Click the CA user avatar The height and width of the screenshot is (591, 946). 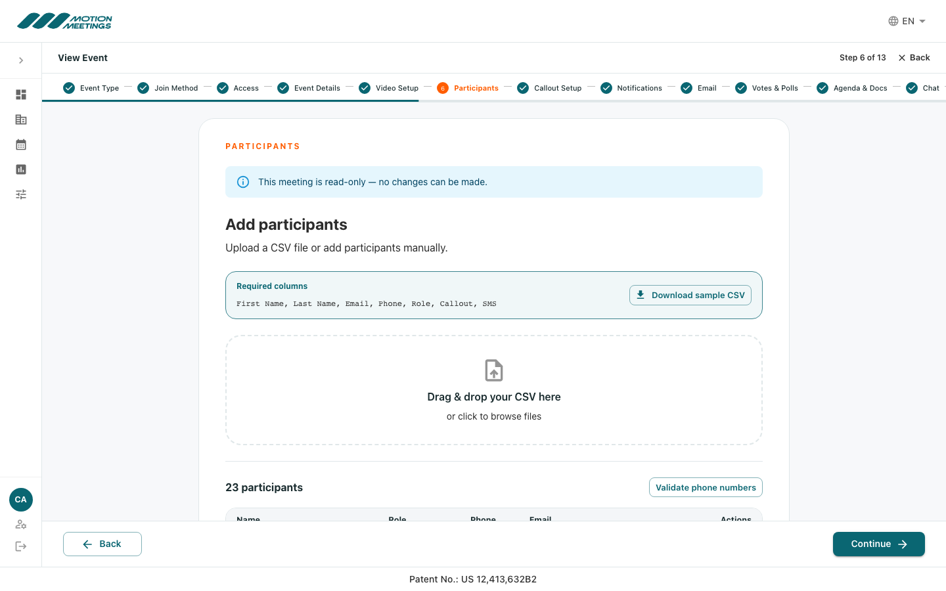pyautogui.click(x=21, y=500)
